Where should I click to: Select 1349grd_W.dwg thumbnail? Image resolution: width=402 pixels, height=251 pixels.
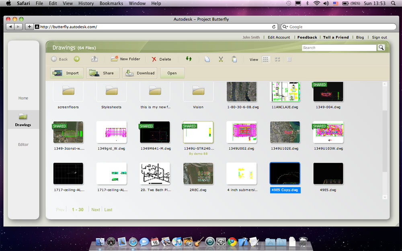pos(111,132)
